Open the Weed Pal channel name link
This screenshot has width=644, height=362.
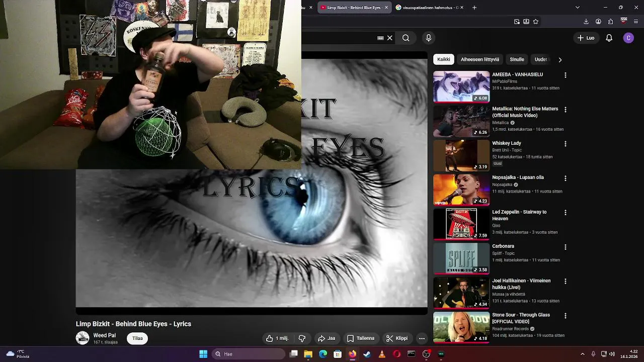(104, 335)
